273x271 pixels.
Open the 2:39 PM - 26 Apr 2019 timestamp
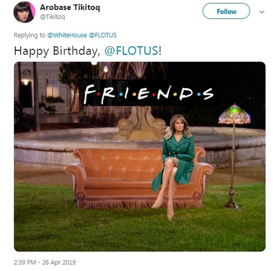coord(45,262)
